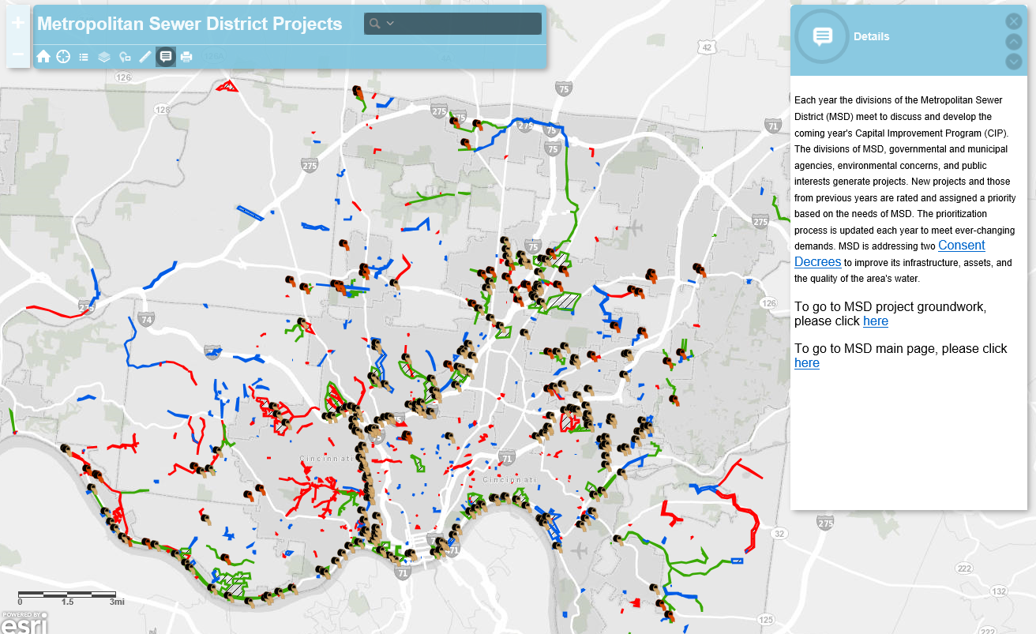The height and width of the screenshot is (634, 1036).
Task: Click the Print icon
Action: pyautogui.click(x=186, y=57)
